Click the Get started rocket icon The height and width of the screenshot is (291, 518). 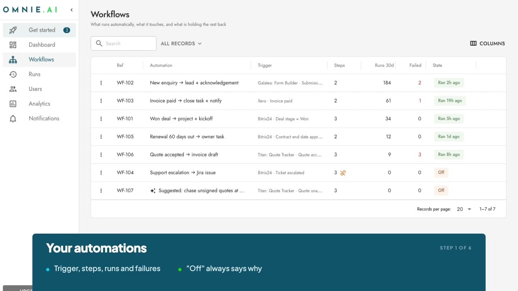pos(13,30)
